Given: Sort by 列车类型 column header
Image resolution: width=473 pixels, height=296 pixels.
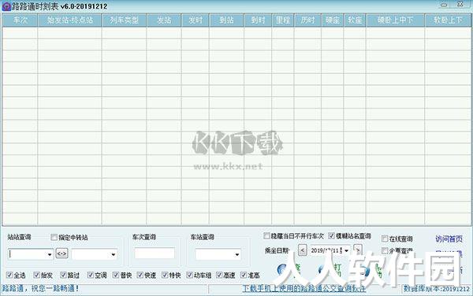Looking at the screenshot, I should point(124,20).
